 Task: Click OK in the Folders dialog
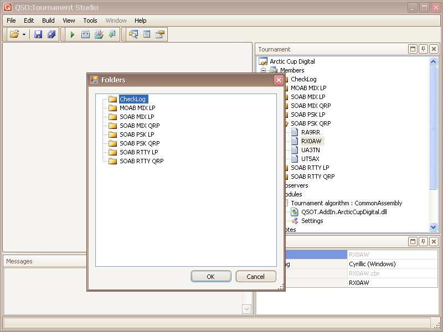(x=210, y=277)
